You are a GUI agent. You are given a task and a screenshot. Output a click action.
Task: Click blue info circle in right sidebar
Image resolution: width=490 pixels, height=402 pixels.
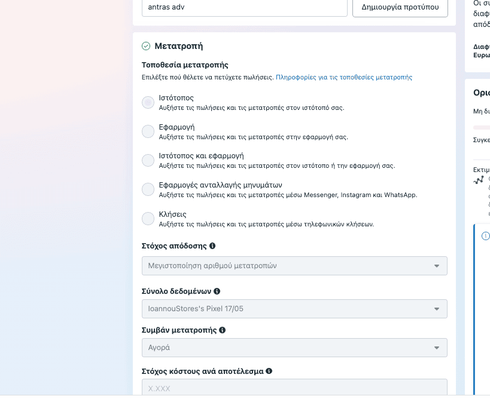coord(485,236)
